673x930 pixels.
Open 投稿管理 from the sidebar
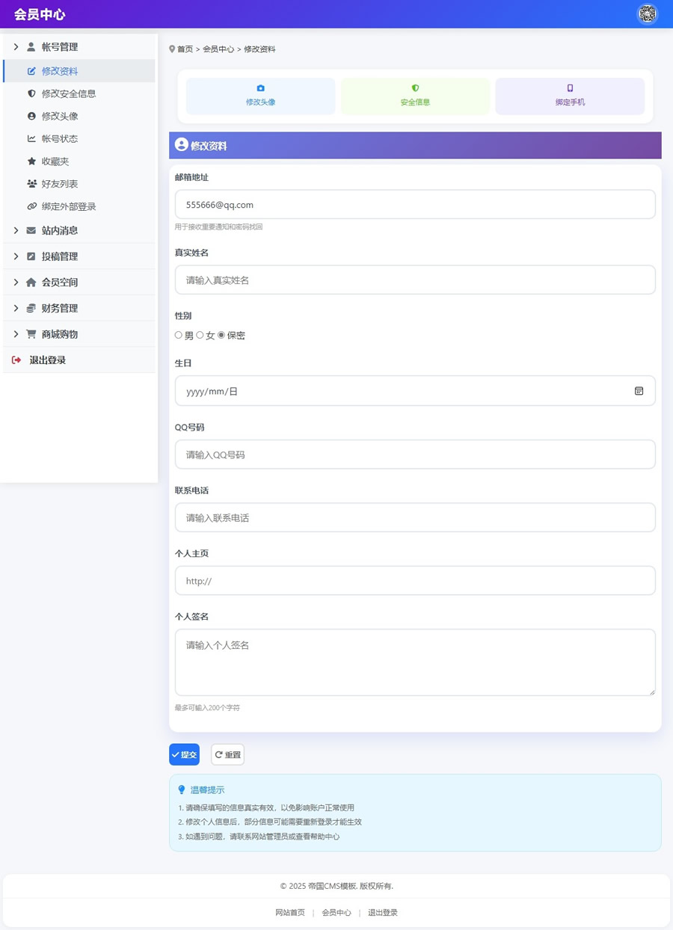[60, 256]
